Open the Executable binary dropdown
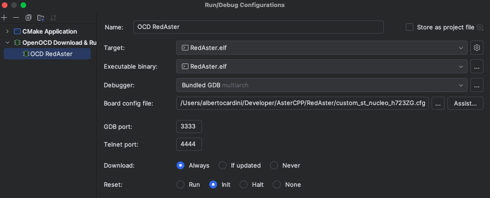The height and width of the screenshot is (198, 490). tap(322, 66)
